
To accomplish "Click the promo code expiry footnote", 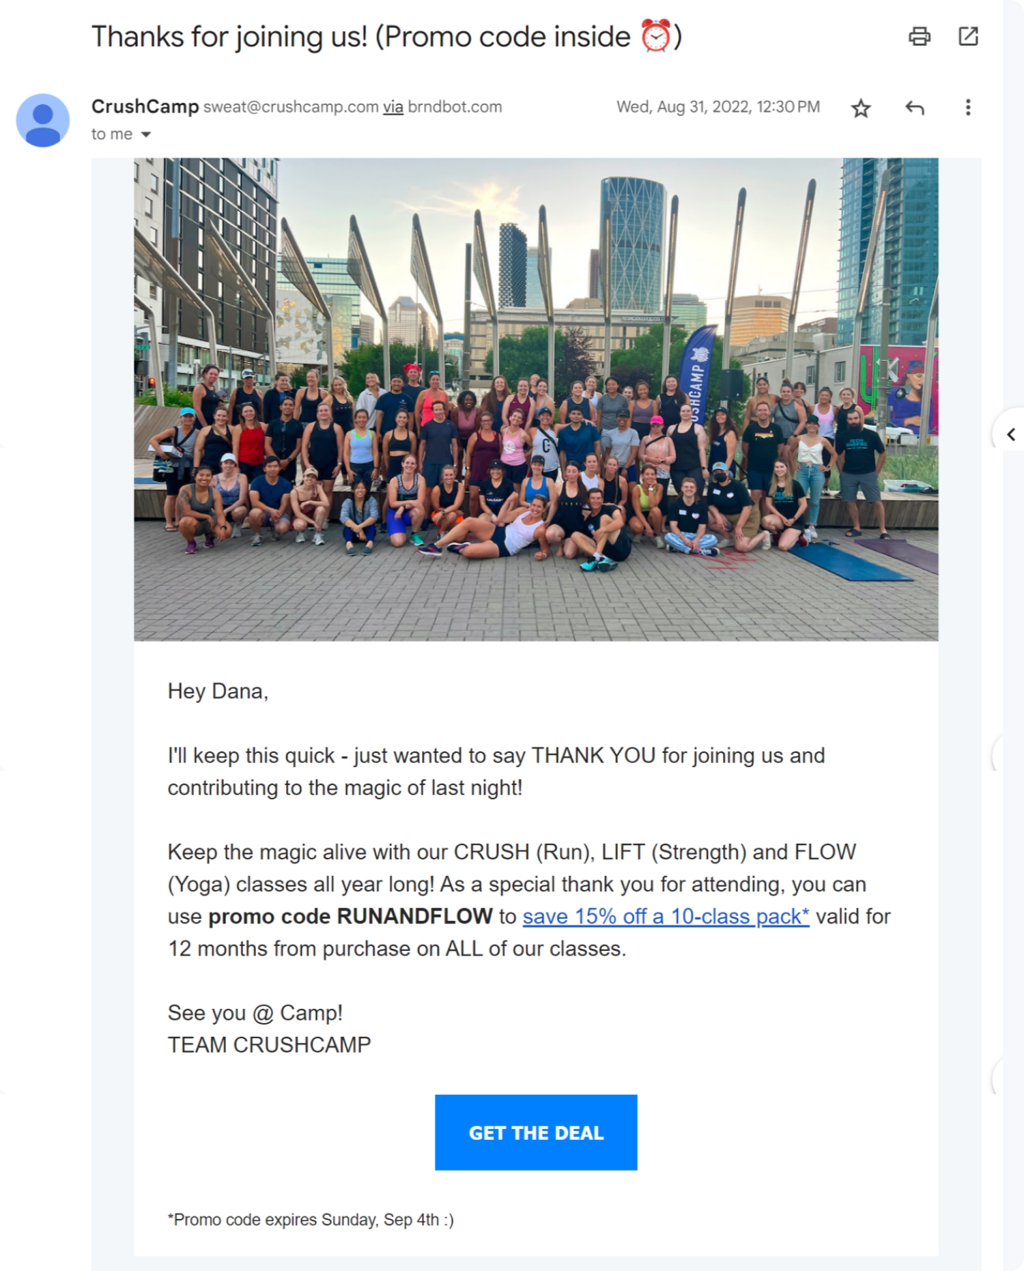I will [x=311, y=1219].
